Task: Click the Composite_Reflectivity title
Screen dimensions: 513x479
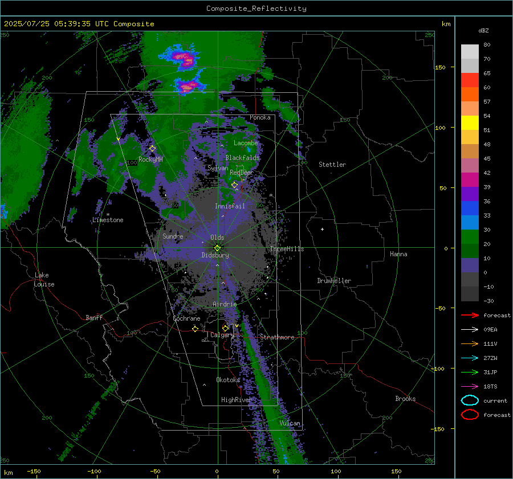Action: 256,9
